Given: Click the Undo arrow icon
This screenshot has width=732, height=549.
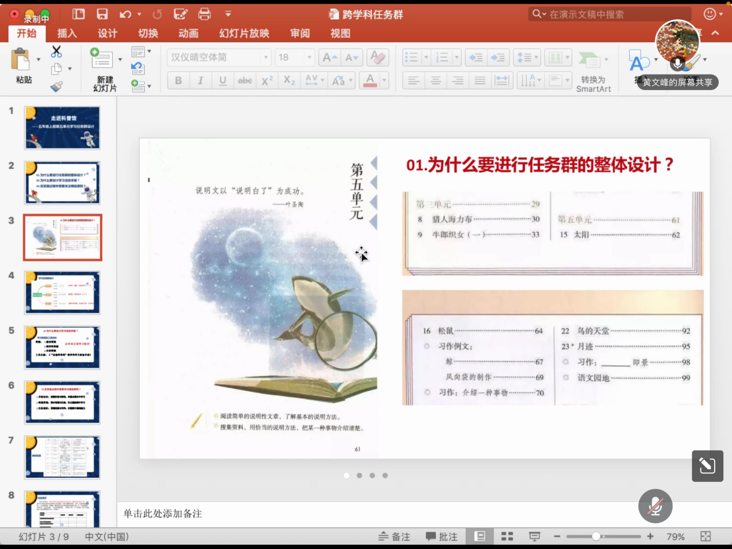Looking at the screenshot, I should click(x=125, y=14).
